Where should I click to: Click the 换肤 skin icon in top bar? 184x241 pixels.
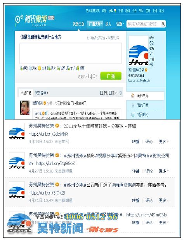[115, 11]
